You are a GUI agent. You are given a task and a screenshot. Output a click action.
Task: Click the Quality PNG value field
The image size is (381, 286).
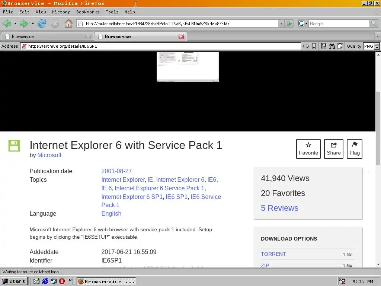369,46
